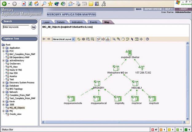Click the gray oval icon in map toolbar
This screenshot has width=192, height=132.
coord(83,39)
